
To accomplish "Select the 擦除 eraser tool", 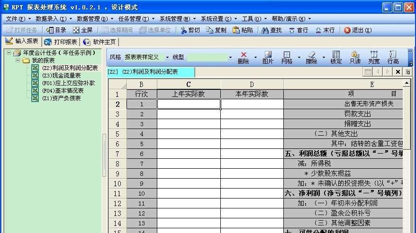I will tap(311, 58).
